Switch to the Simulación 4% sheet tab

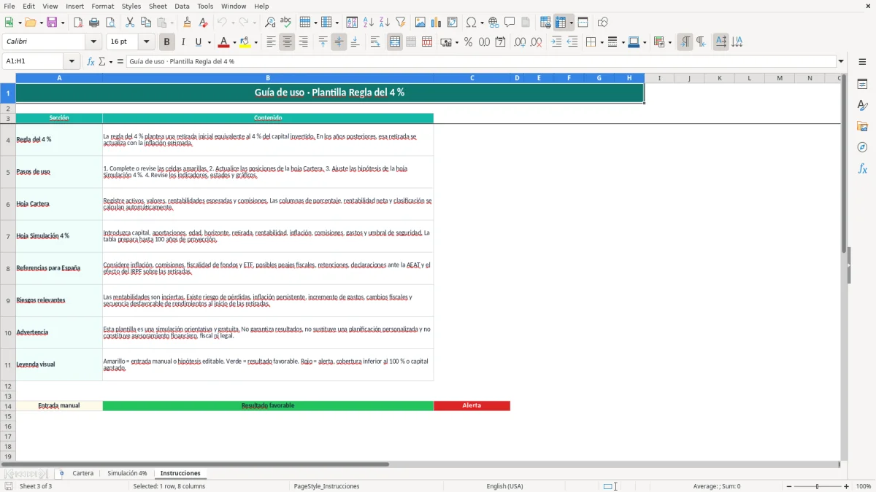(127, 473)
